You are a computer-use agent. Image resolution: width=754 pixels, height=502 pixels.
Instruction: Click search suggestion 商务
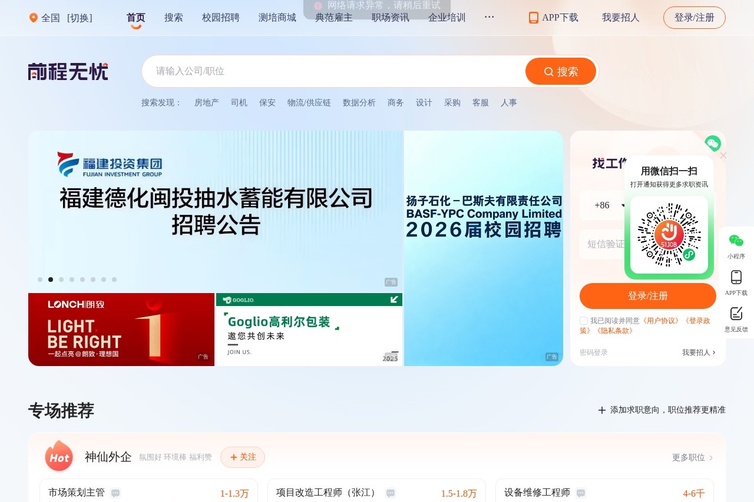396,102
